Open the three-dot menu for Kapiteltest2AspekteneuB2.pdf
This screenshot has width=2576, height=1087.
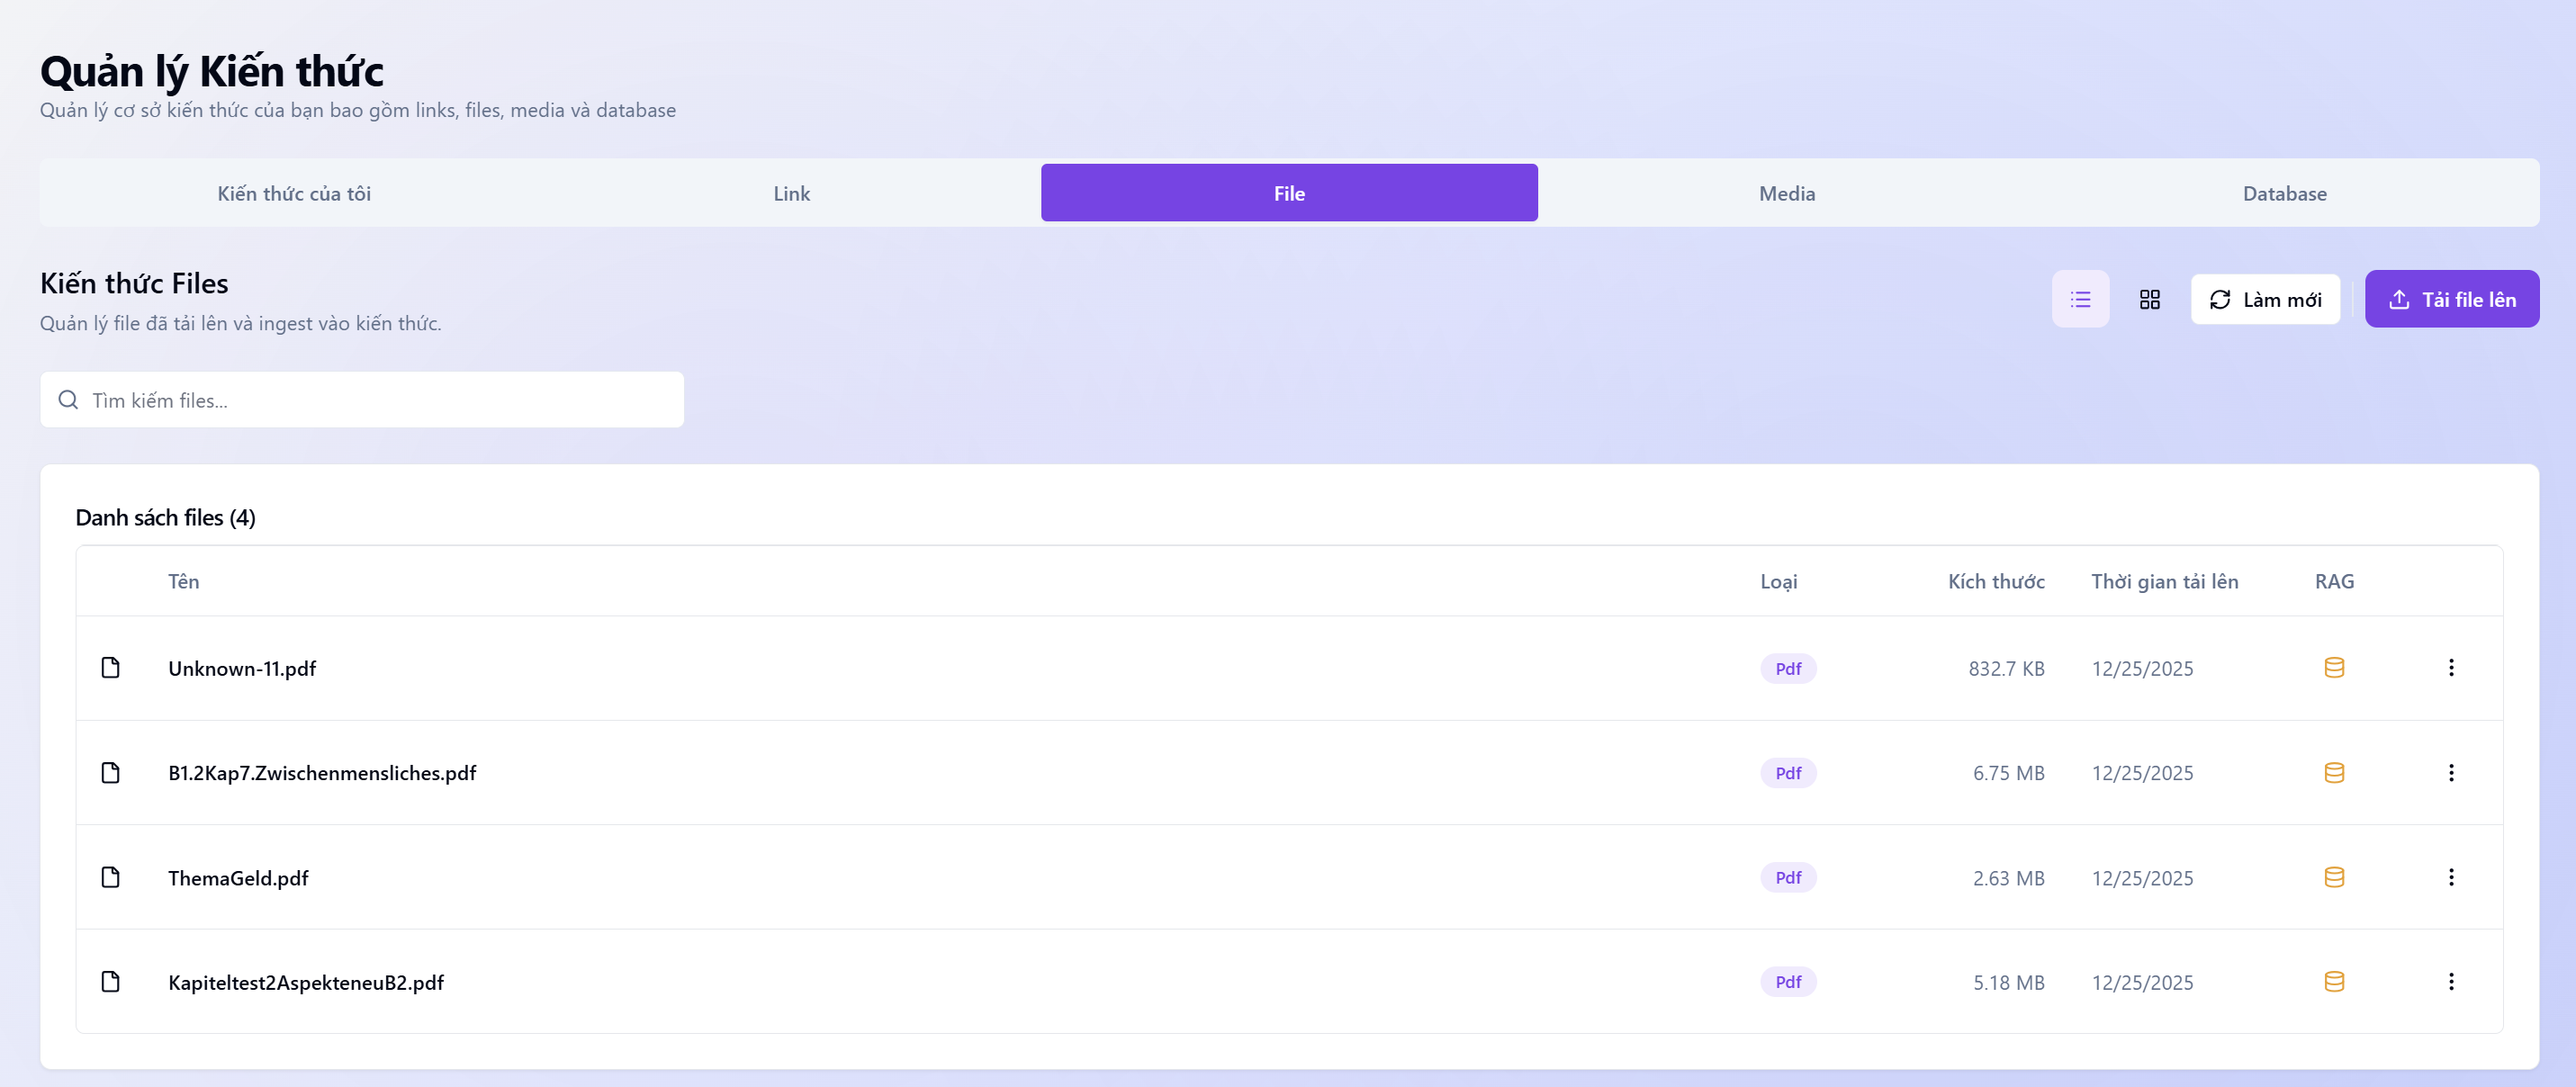(2450, 981)
